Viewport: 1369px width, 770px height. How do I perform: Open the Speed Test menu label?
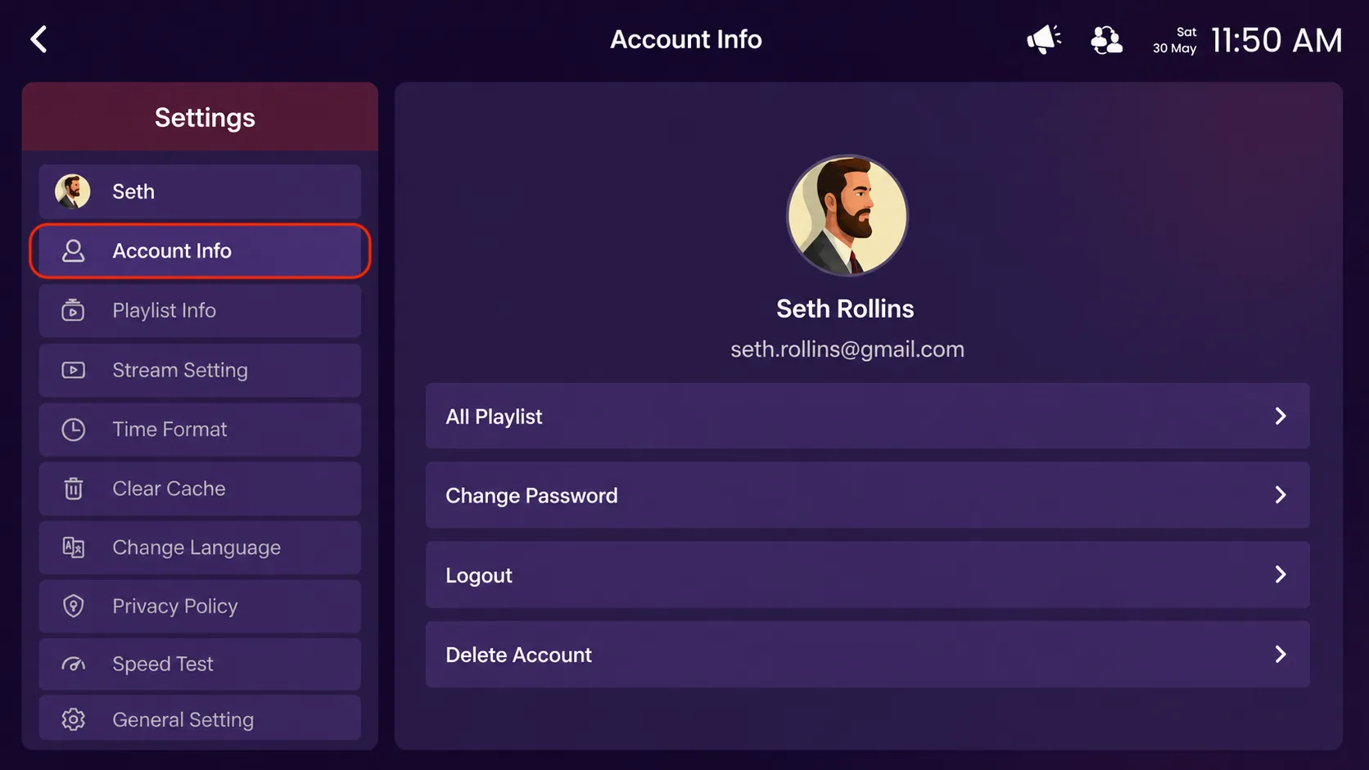[x=162, y=664]
